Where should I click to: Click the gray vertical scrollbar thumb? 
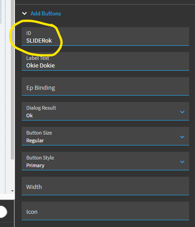tap(13, 80)
